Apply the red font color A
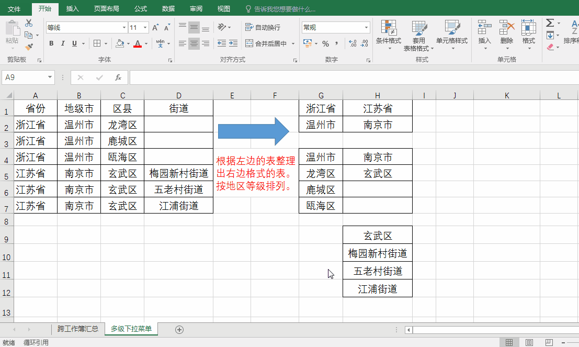Screen dimensions: 579x347 (138, 43)
